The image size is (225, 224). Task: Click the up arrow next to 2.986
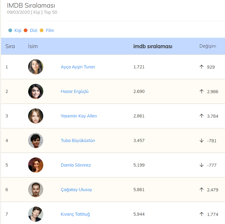[201, 92]
